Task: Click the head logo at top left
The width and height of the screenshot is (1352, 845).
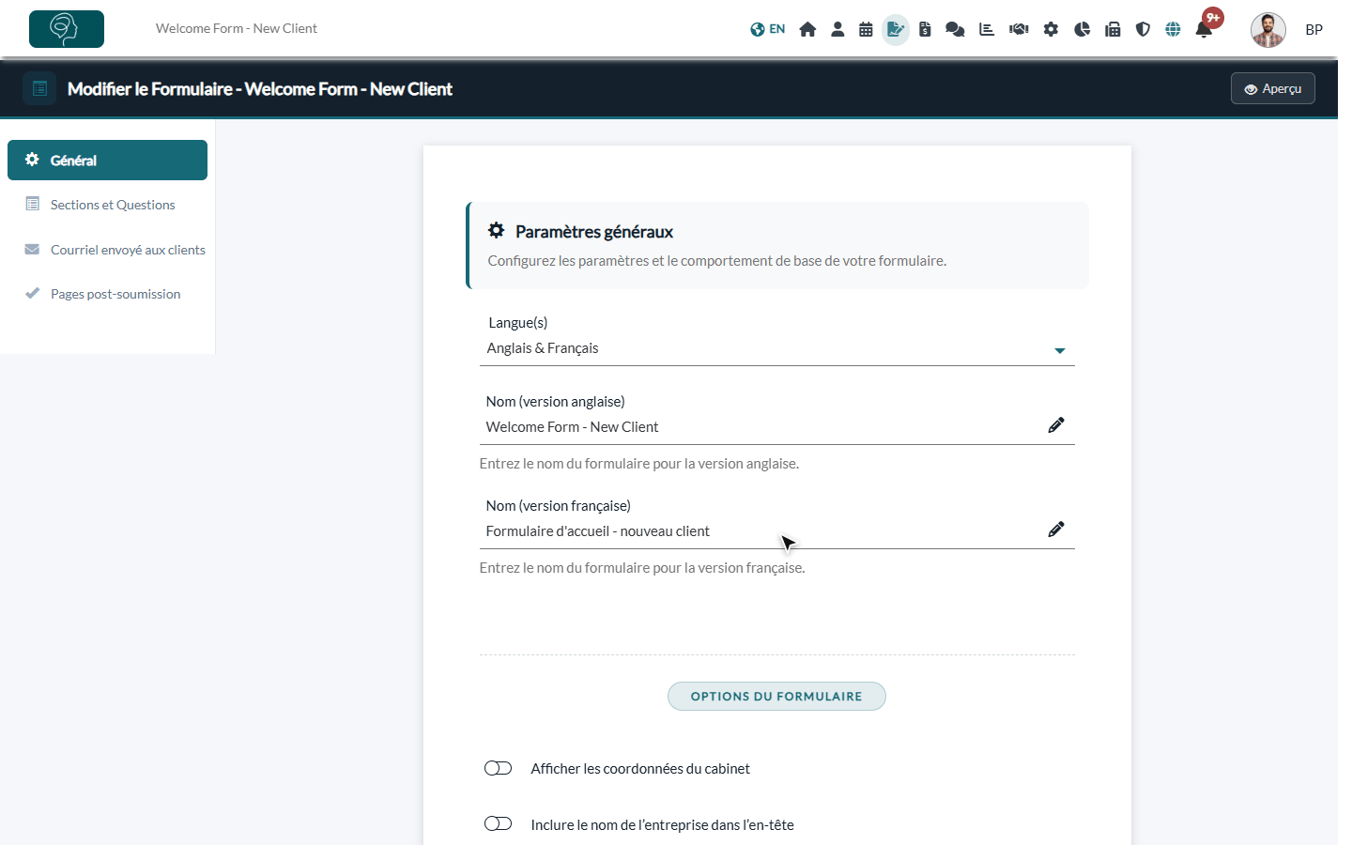Action: [67, 29]
